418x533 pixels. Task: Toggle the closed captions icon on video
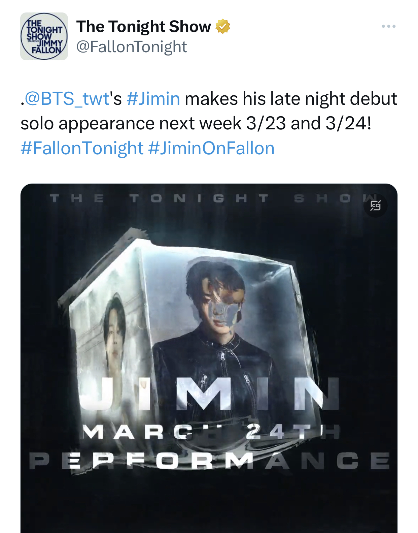376,205
